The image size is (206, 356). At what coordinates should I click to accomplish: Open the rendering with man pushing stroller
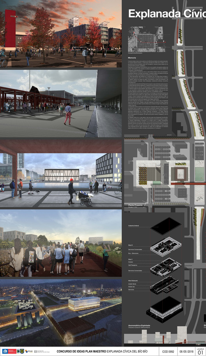61,173
